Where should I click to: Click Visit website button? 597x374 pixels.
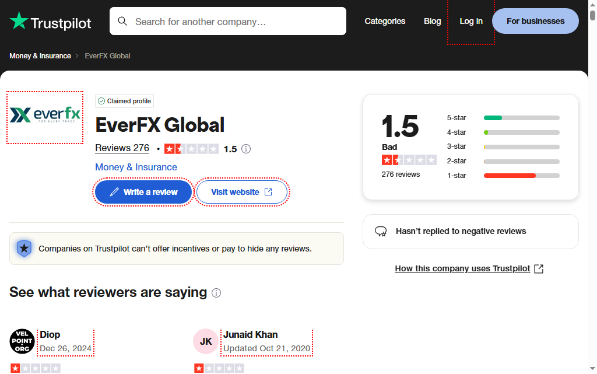(242, 192)
